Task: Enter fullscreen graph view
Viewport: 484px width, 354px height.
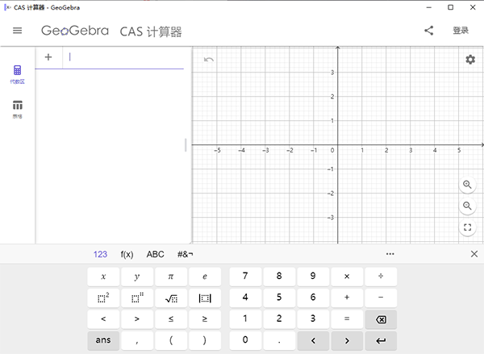Action: [467, 228]
